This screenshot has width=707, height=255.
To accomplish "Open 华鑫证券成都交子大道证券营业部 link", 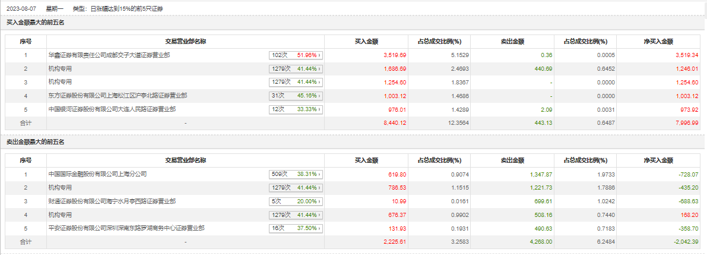I will click(109, 55).
